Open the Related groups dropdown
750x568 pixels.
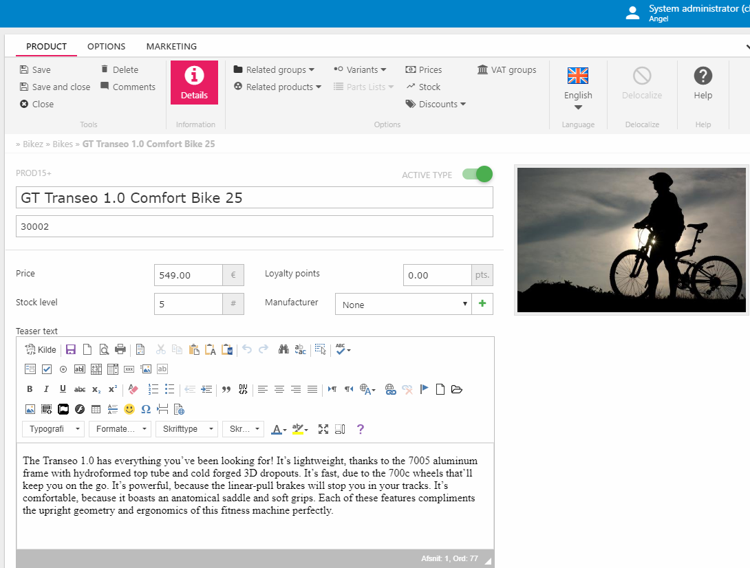(x=274, y=69)
